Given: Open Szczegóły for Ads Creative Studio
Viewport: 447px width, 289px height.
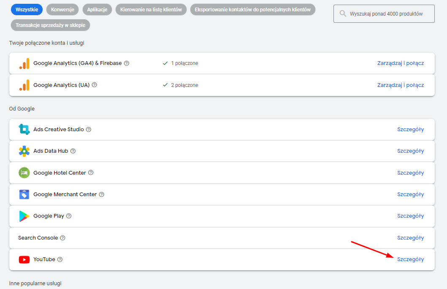Looking at the screenshot, I should [x=411, y=130].
